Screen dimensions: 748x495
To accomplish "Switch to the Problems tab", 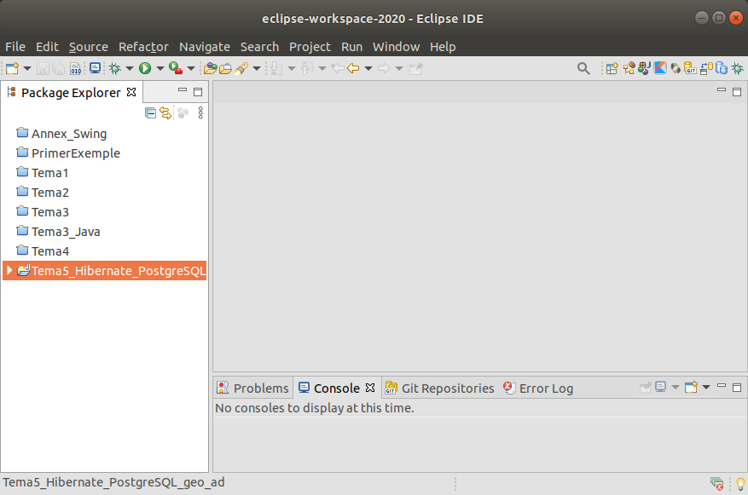I will click(x=252, y=389).
